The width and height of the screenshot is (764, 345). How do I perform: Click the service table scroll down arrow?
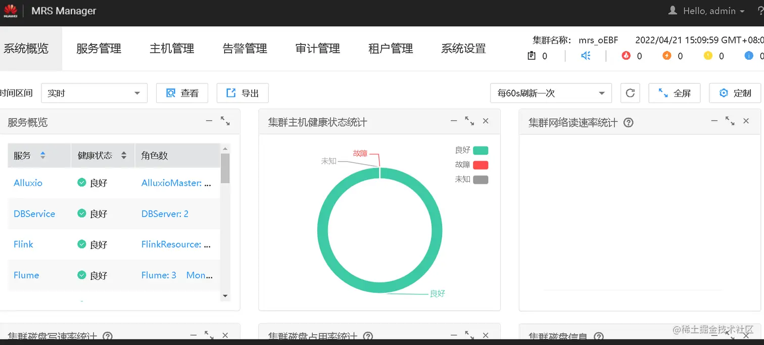tap(225, 296)
